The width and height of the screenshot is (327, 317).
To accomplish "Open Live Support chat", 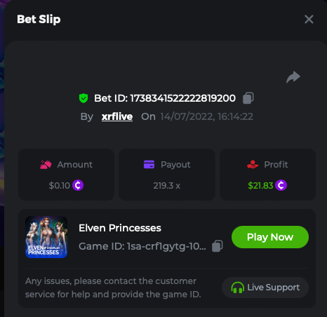I will [265, 288].
